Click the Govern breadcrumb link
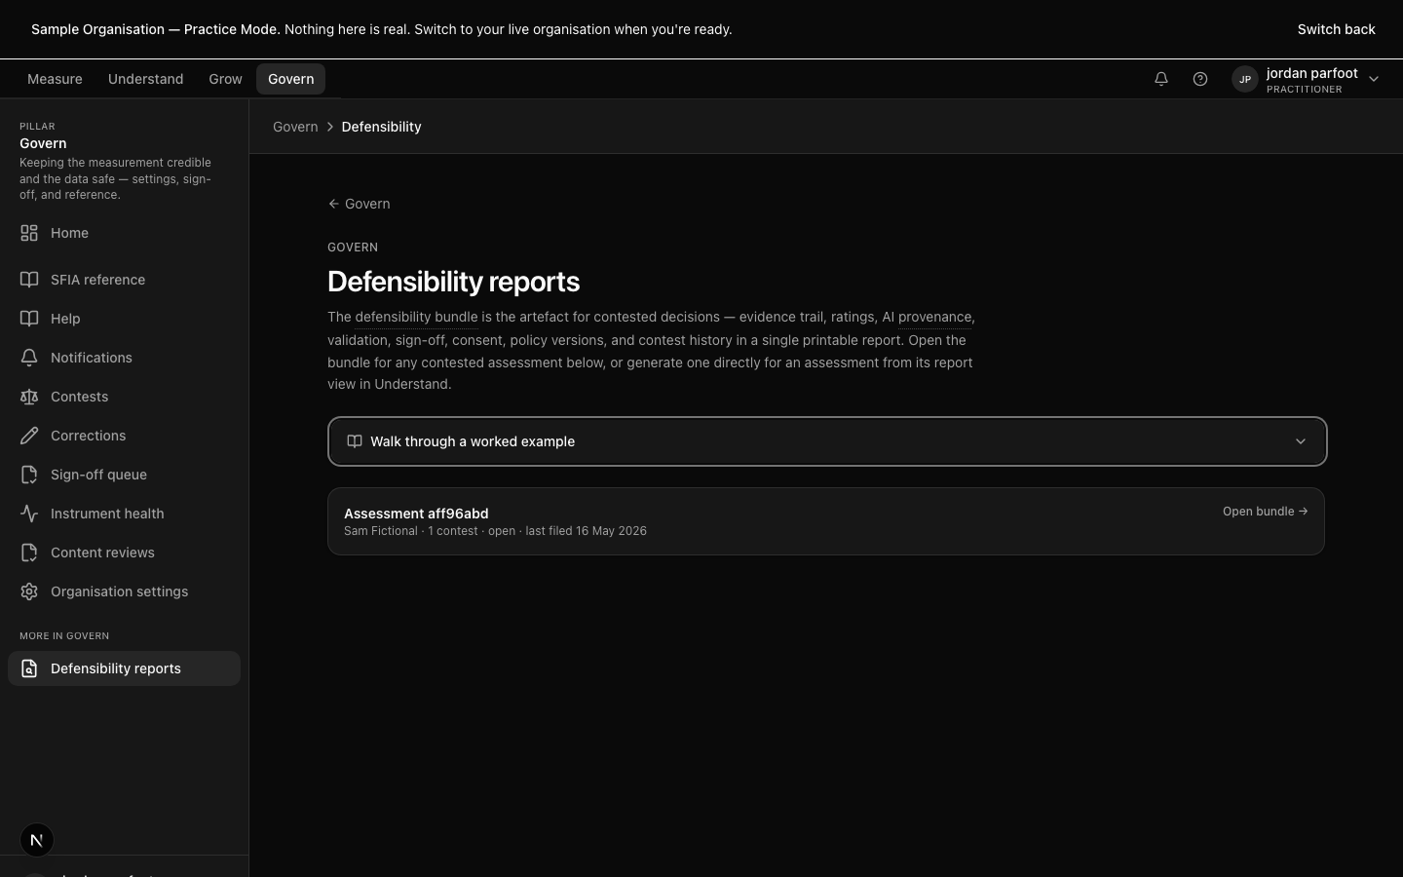 [x=295, y=127]
